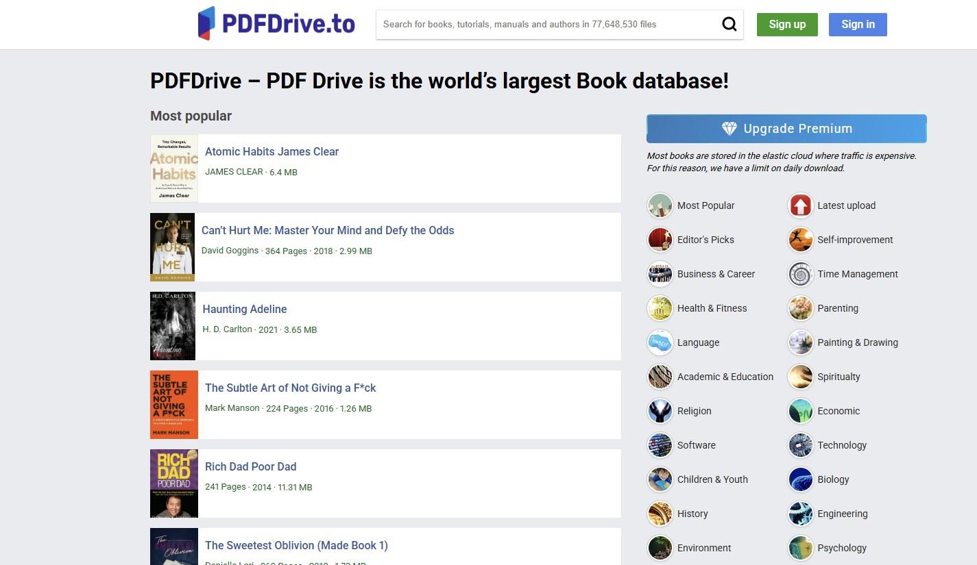This screenshot has height=565, width=977.
Task: Select the Time Management text link
Action: point(858,274)
